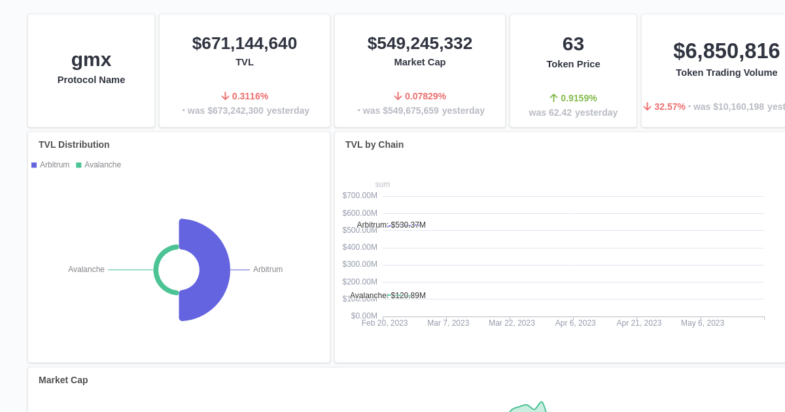Toggle the Avalanche series in TVL Distribution legend
Image resolution: width=785 pixels, height=412 pixels.
point(99,165)
